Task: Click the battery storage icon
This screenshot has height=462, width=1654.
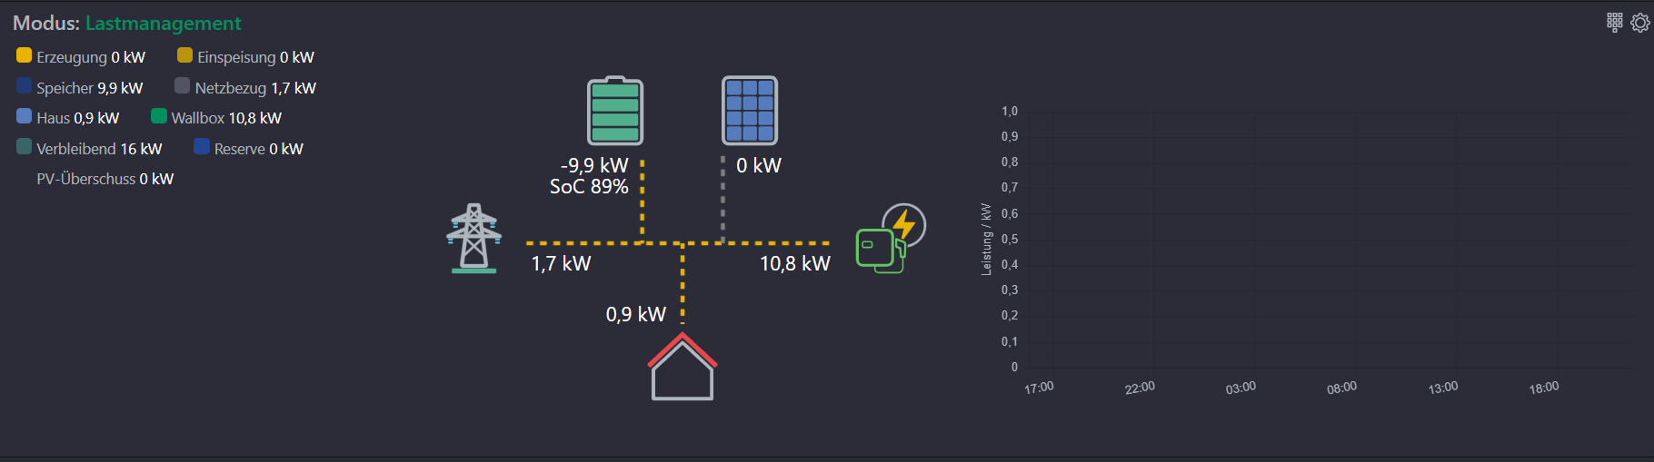Action: (x=615, y=111)
